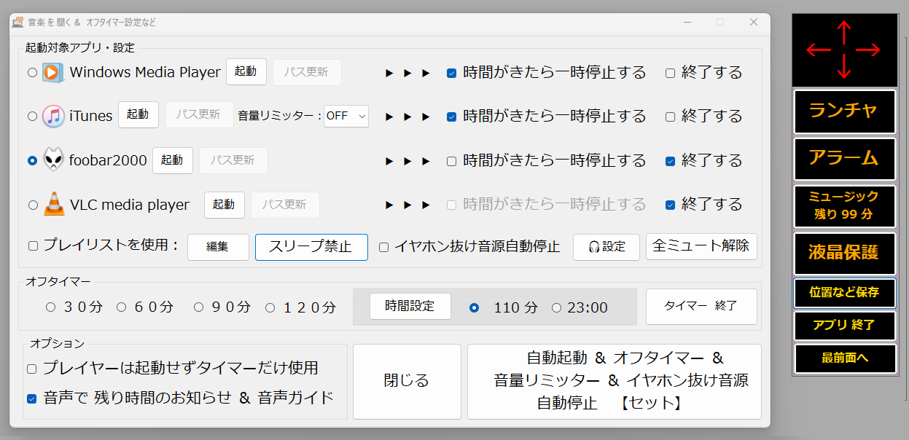Open the 音量リミッター OFF dropdown
The image size is (909, 440).
click(x=346, y=116)
